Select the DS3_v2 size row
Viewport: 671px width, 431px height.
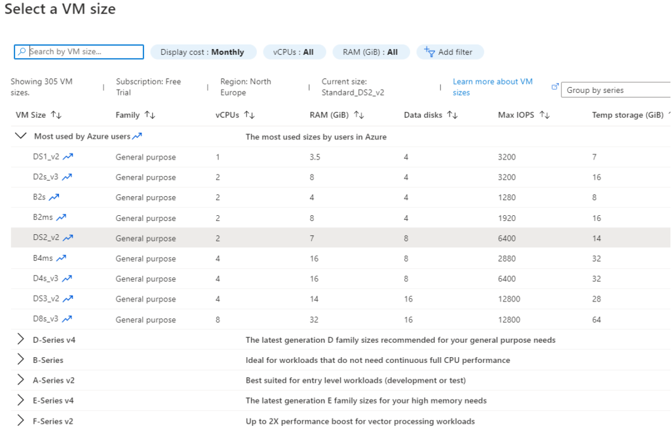(341, 299)
